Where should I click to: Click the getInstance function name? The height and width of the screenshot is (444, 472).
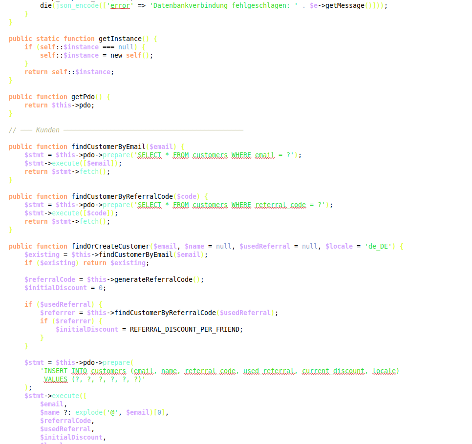click(120, 39)
